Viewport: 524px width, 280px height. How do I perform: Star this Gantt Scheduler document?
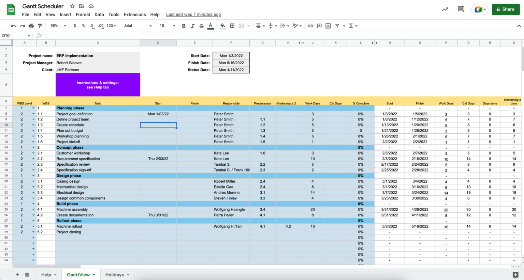pyautogui.click(x=72, y=6)
